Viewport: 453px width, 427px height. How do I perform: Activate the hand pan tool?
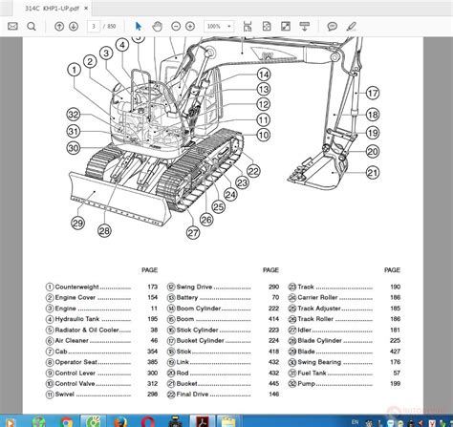[x=157, y=26]
